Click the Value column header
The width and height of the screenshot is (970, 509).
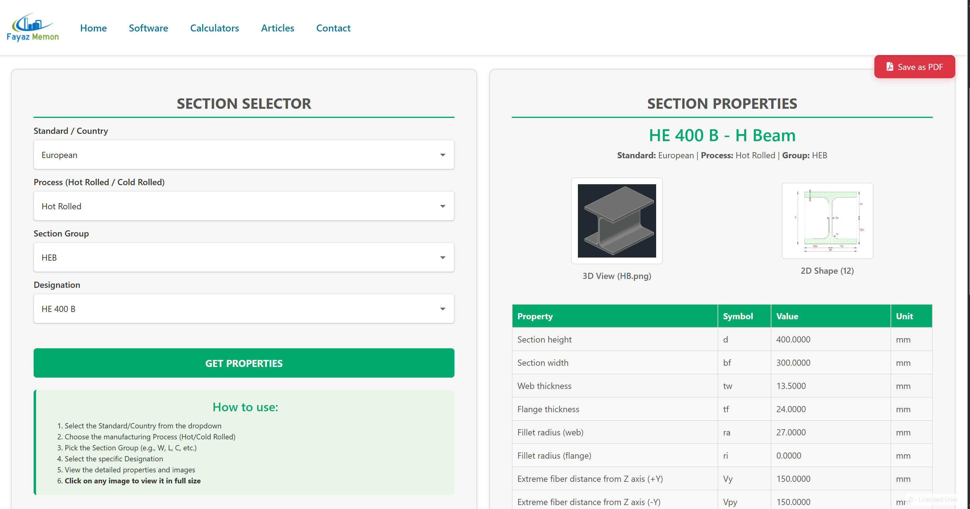coord(787,316)
